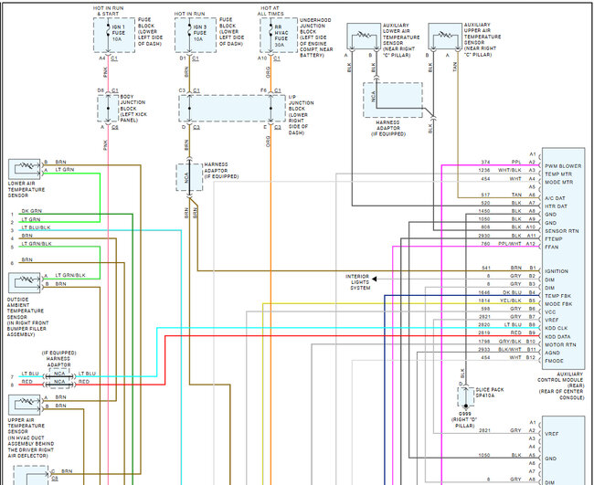Click the "GRY/BLK" wire color label

(x=510, y=341)
